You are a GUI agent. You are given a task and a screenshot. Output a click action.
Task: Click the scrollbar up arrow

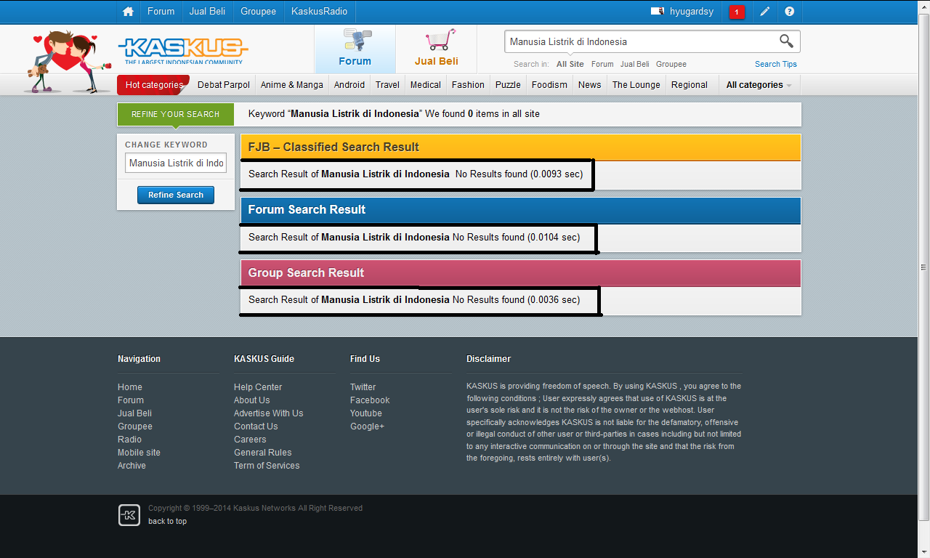click(x=923, y=5)
